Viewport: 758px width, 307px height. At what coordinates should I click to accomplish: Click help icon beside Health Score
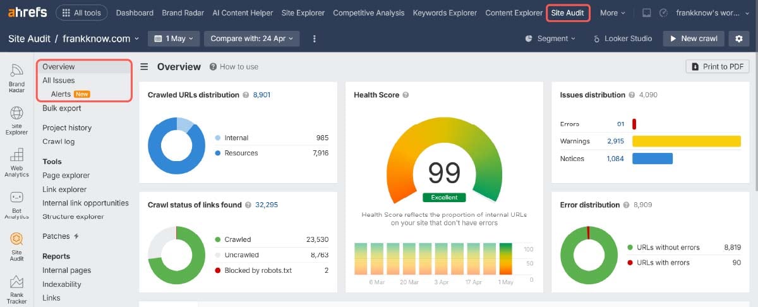click(406, 95)
